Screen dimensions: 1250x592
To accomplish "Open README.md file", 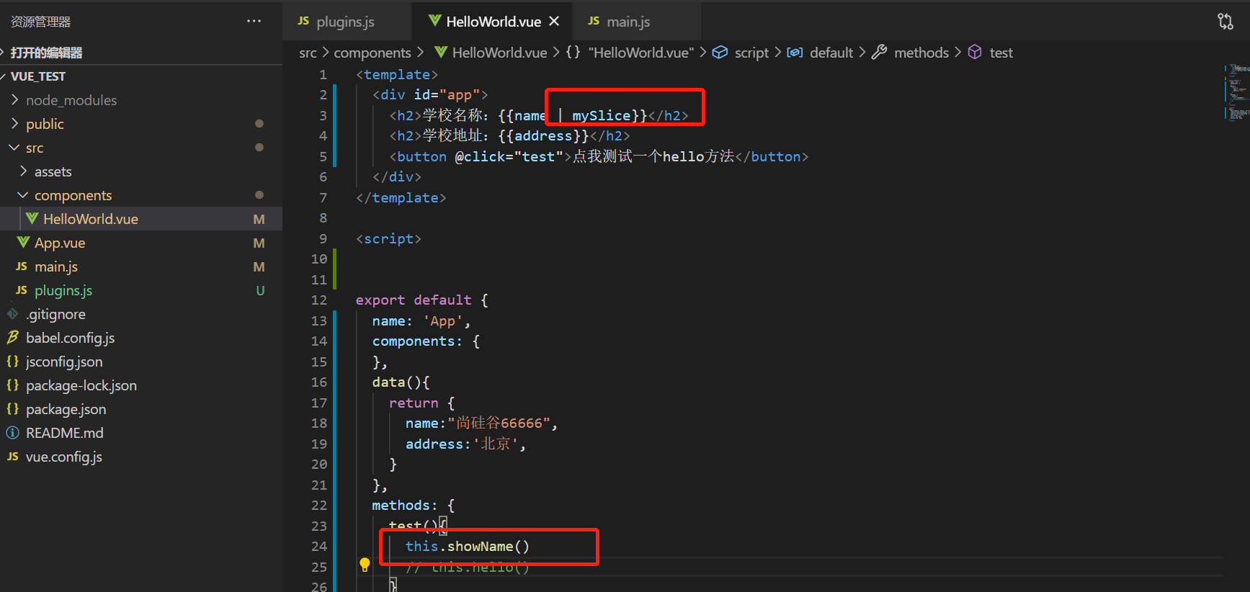I will click(141, 433).
